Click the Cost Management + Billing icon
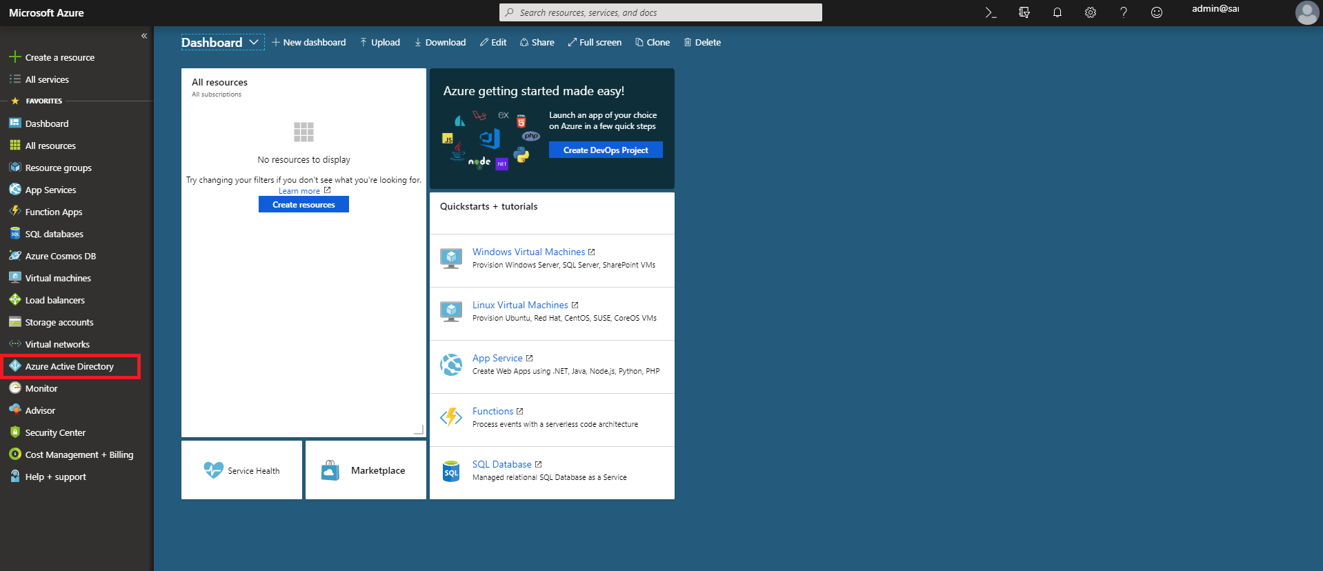The image size is (1323, 571). [15, 454]
